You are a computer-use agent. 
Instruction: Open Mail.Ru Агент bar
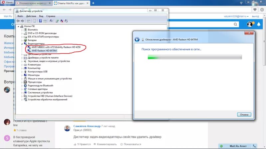(238, 146)
